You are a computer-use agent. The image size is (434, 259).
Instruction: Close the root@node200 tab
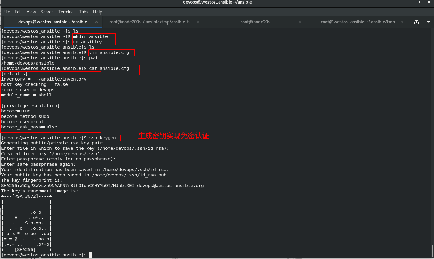tap(198, 22)
